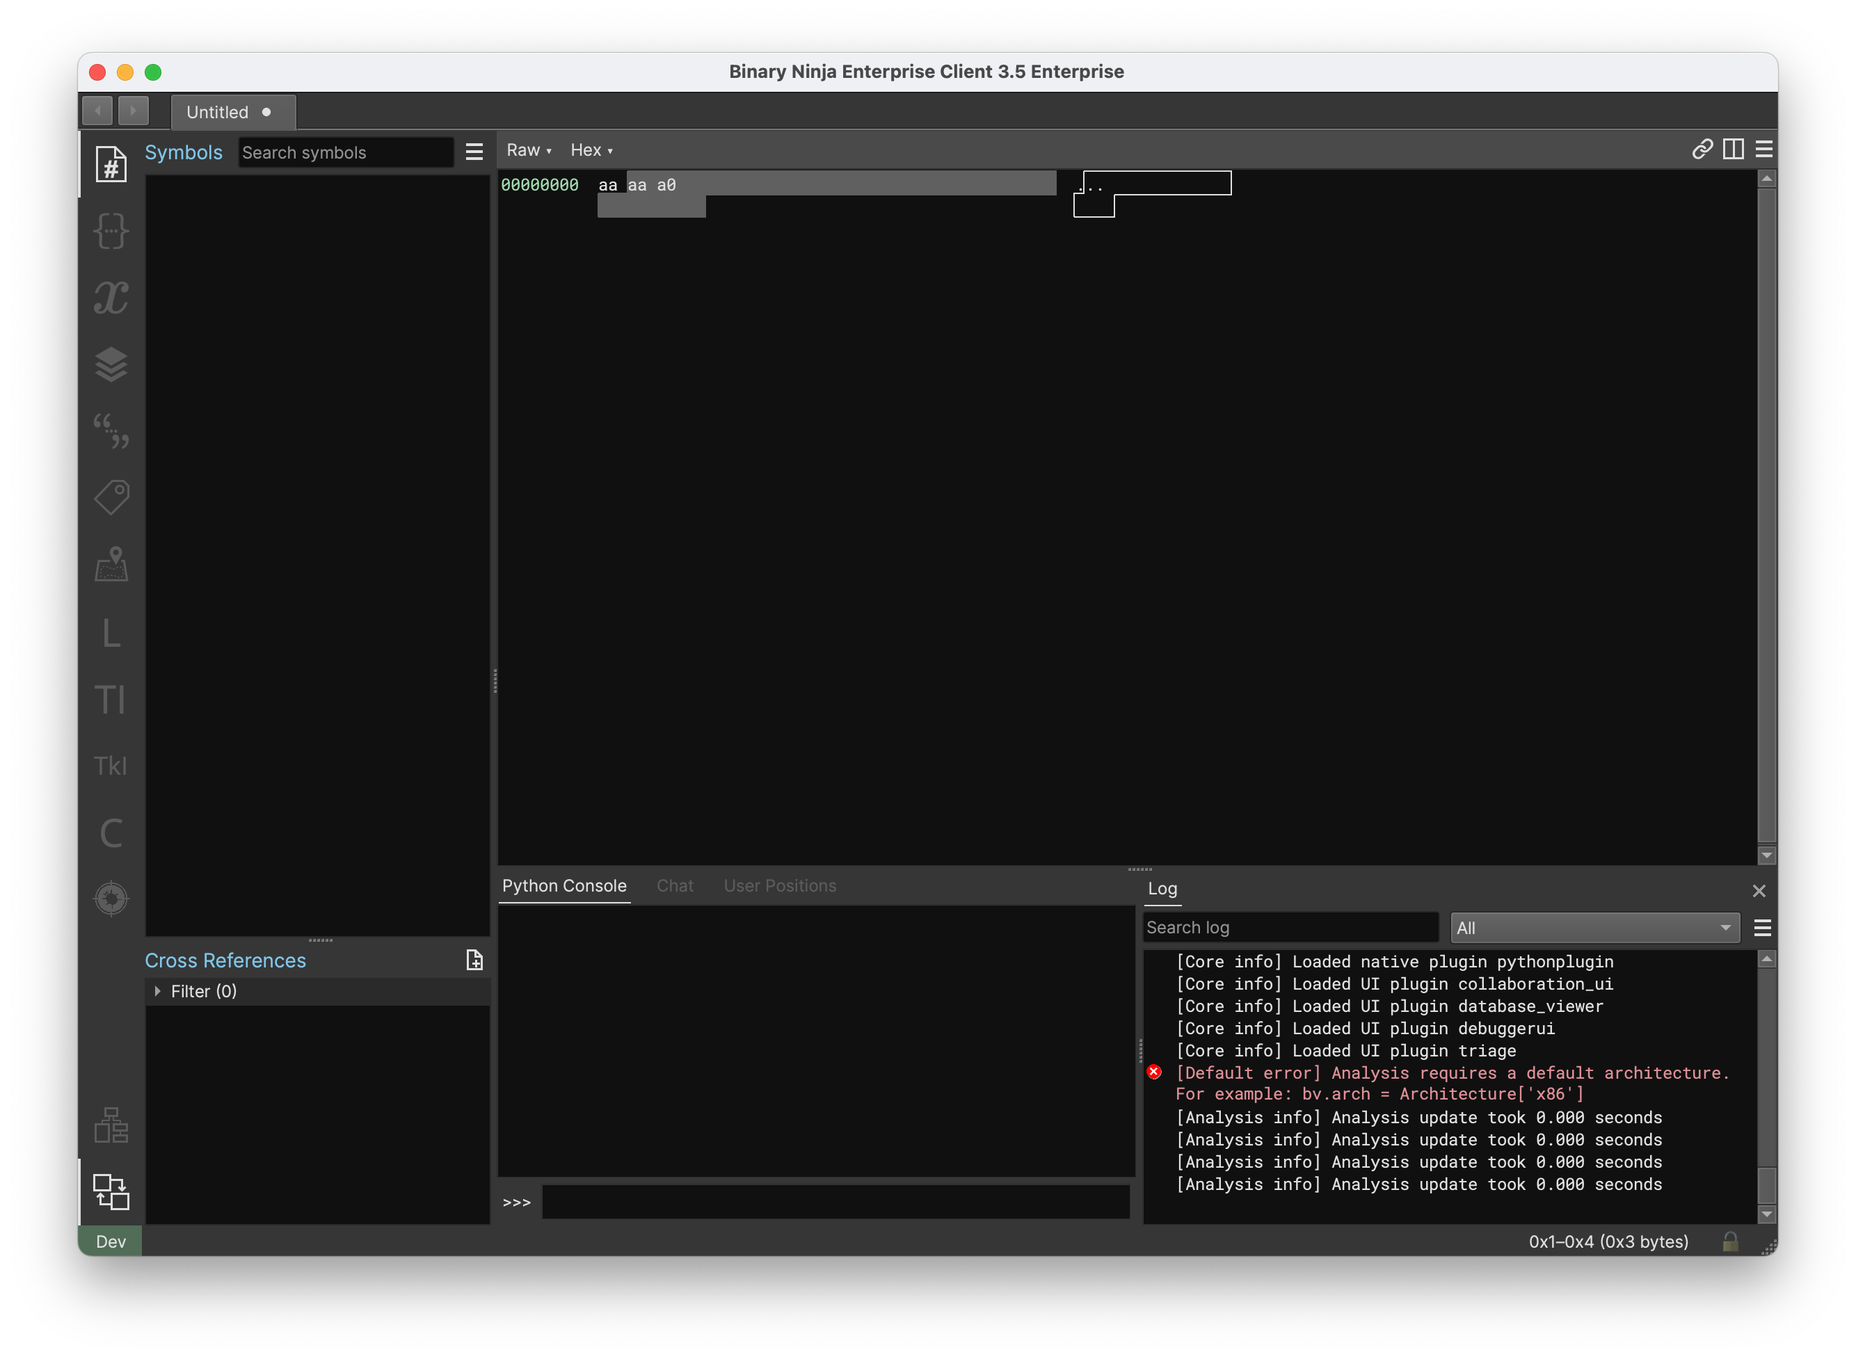Click the Dev button in the status bar
This screenshot has height=1359, width=1856.
coord(110,1241)
